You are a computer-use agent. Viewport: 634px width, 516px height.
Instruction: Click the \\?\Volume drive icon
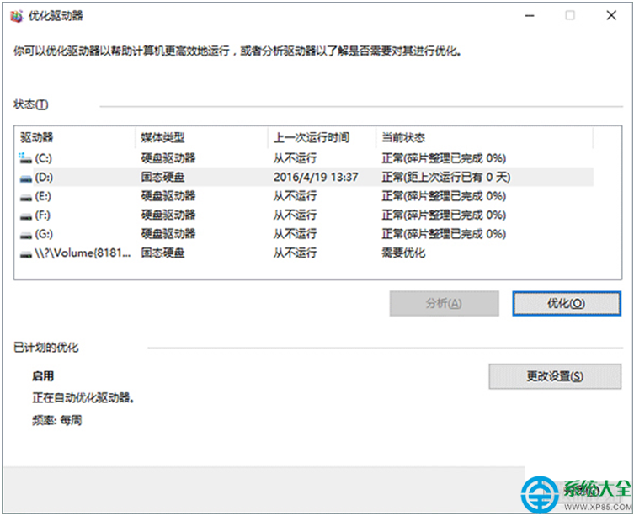pyautogui.click(x=26, y=254)
